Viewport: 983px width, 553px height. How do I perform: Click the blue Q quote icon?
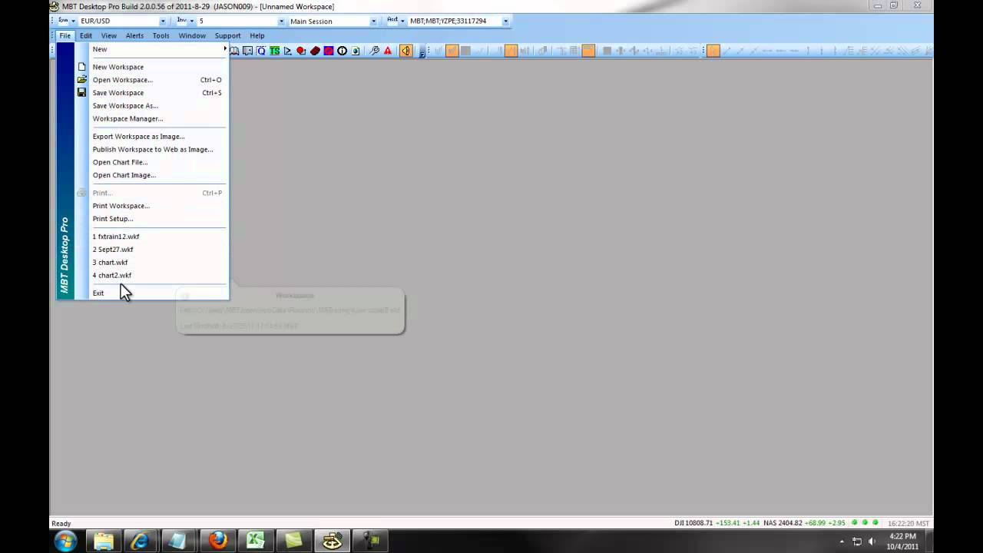tap(261, 51)
